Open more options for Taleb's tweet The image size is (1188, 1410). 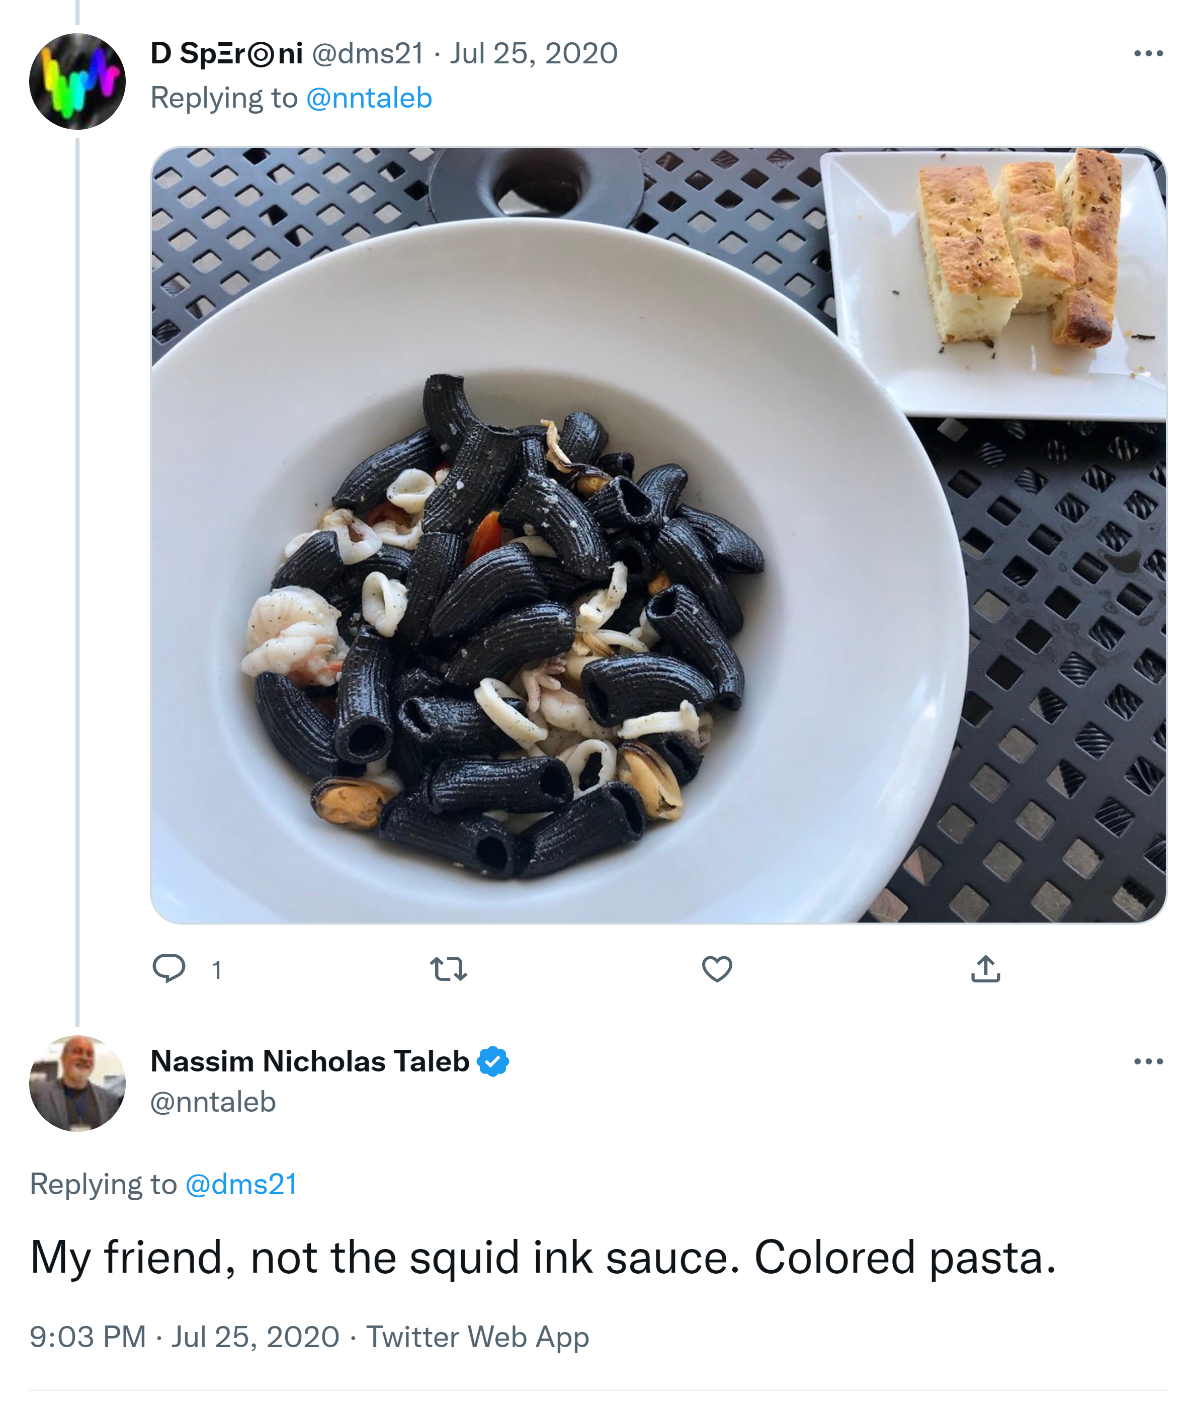[1148, 1062]
